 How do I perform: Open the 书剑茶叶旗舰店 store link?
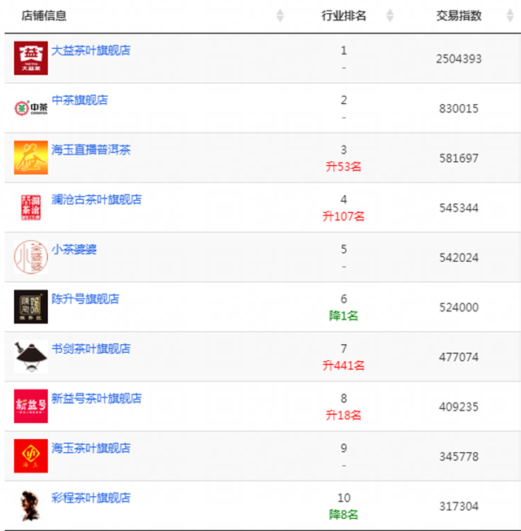point(91,349)
